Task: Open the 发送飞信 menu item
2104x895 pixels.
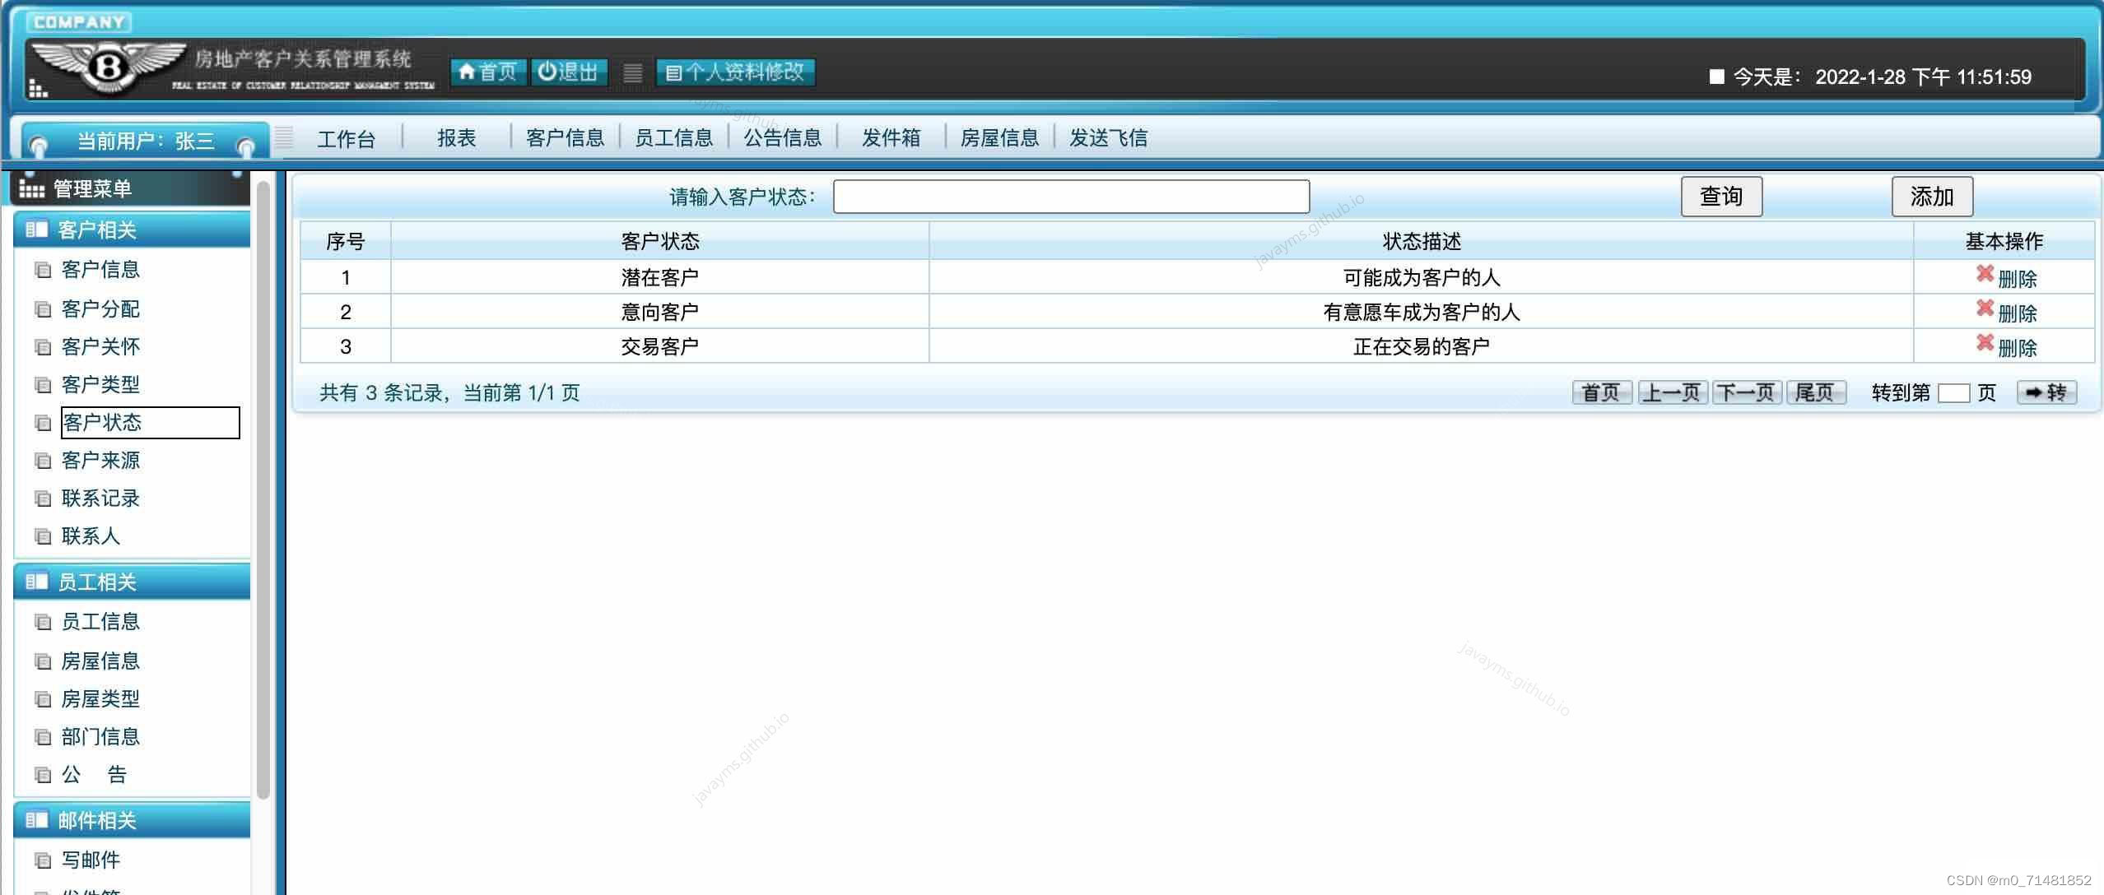Action: coord(1108,137)
